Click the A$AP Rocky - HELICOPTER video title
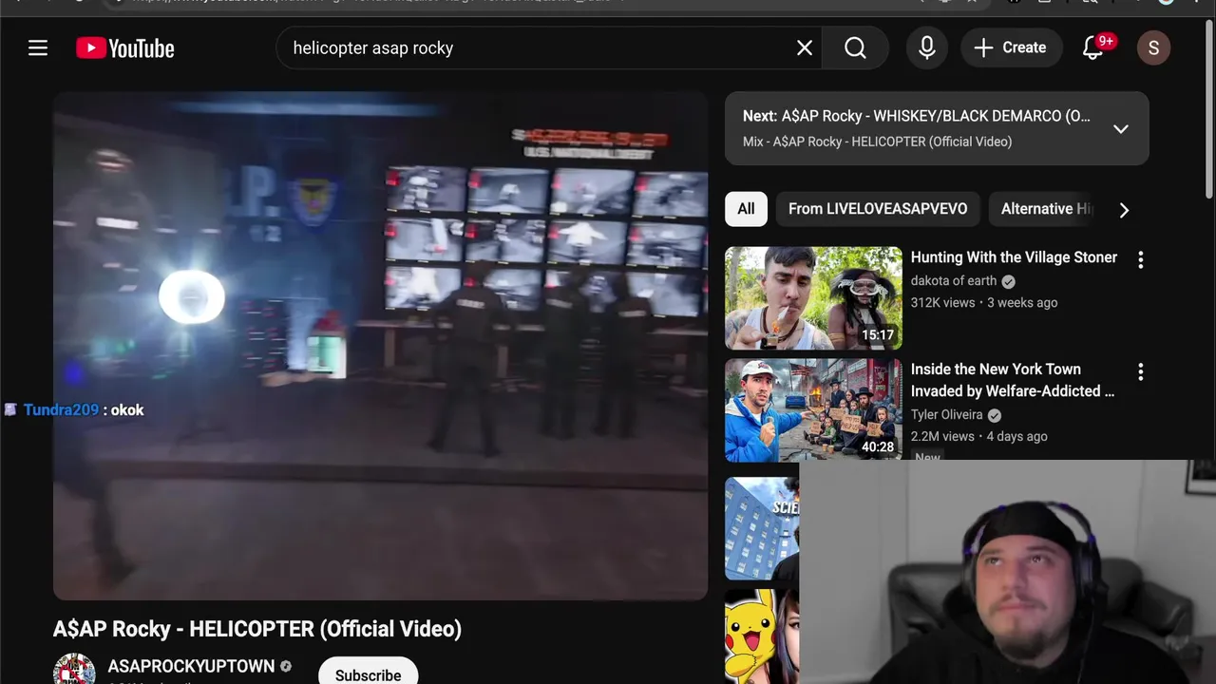Image resolution: width=1216 pixels, height=684 pixels. coord(257,629)
